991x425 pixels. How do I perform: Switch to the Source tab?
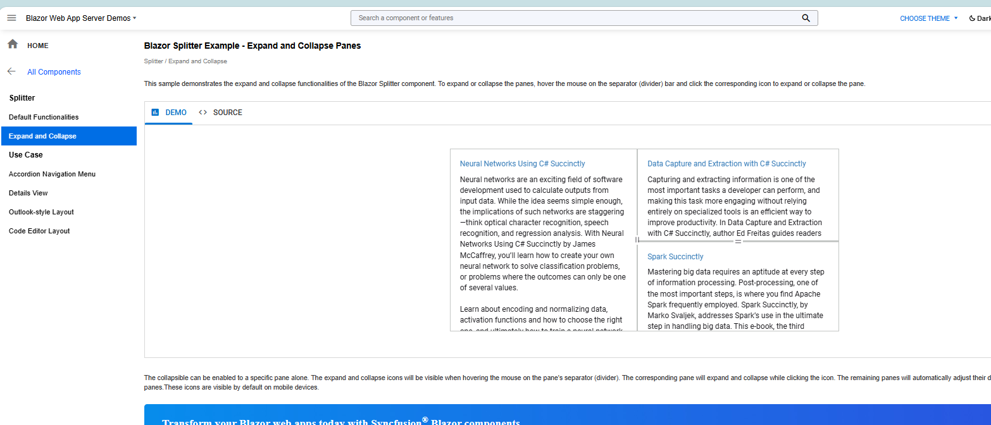click(227, 113)
